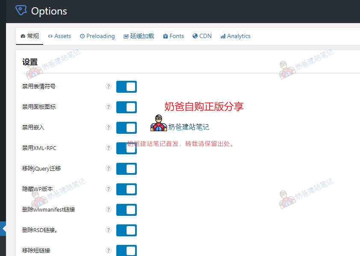Screen dimensions: 360x256
Task: Switch the 禁用嵌入 toggle off
Action: click(x=126, y=128)
